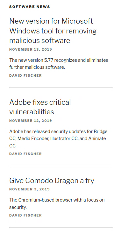
Task: Click the divider line below the first article
Action: tap(61, 87)
